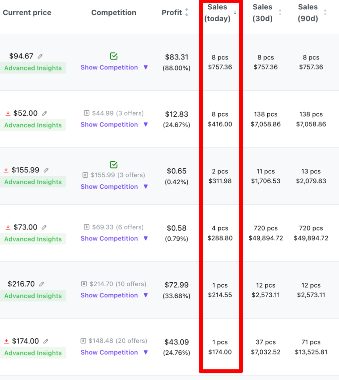Viewport: 339px width, 380px height.
Task: Expand Show Competition for $52.00 row
Action: 114,124
